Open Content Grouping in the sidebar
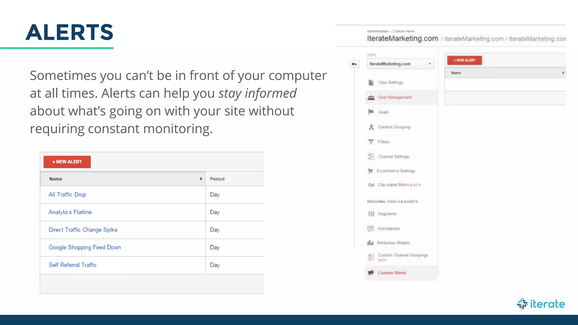Viewport: 578px width, 325px height. click(394, 127)
